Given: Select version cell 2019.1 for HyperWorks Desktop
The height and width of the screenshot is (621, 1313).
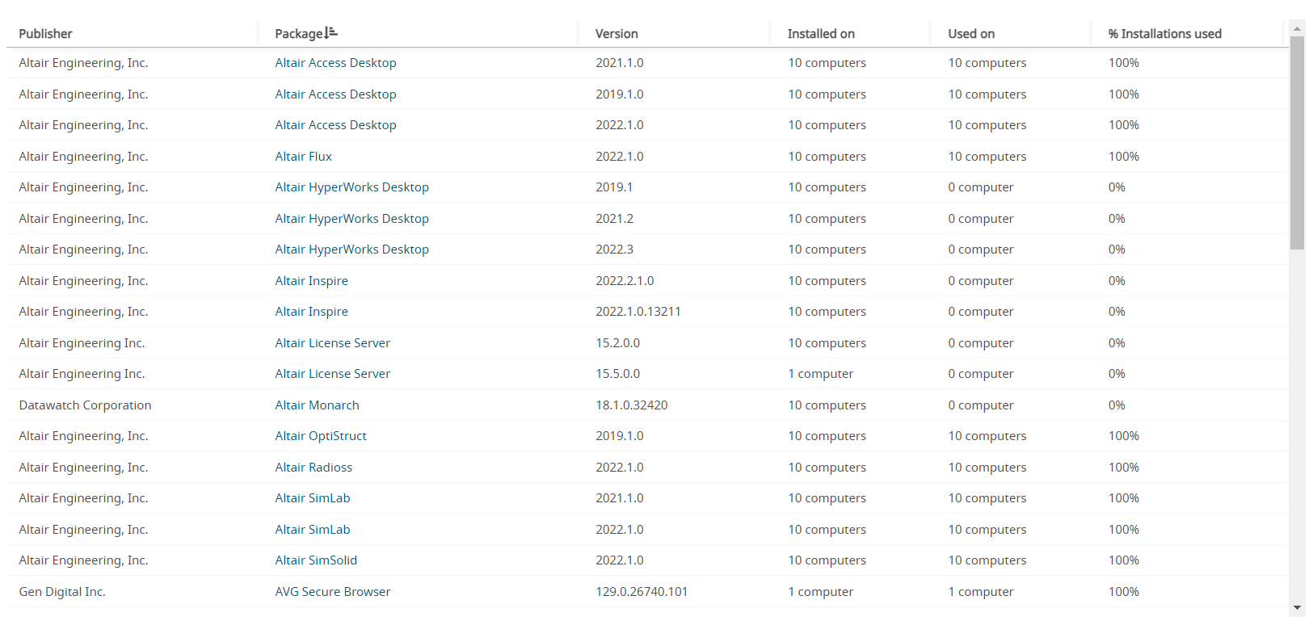Looking at the screenshot, I should click(x=614, y=187).
